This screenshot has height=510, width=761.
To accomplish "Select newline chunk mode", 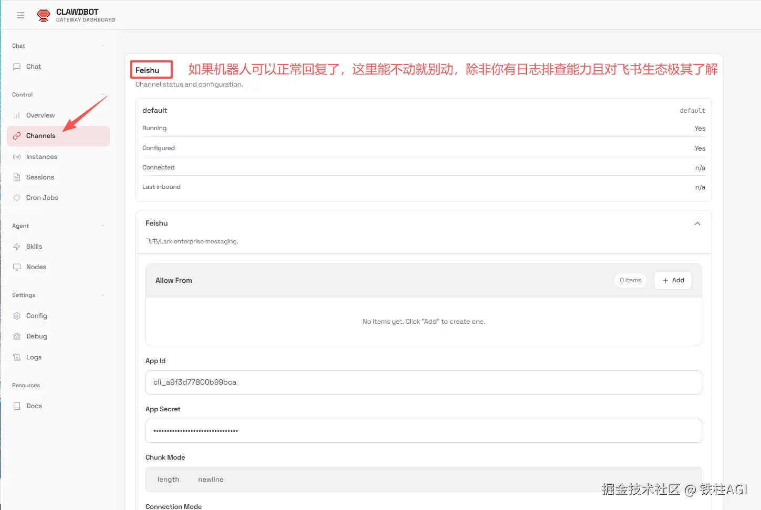I will coord(211,480).
